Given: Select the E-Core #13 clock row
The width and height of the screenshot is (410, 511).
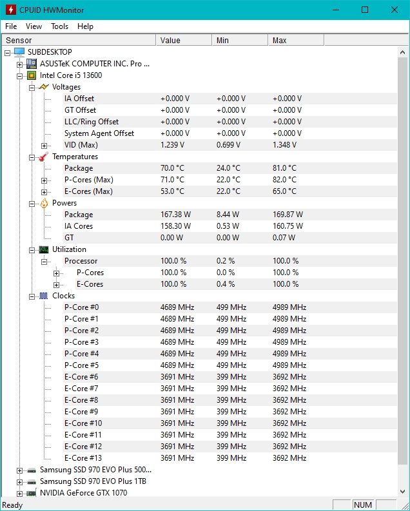Looking at the screenshot, I should click(x=230, y=458).
